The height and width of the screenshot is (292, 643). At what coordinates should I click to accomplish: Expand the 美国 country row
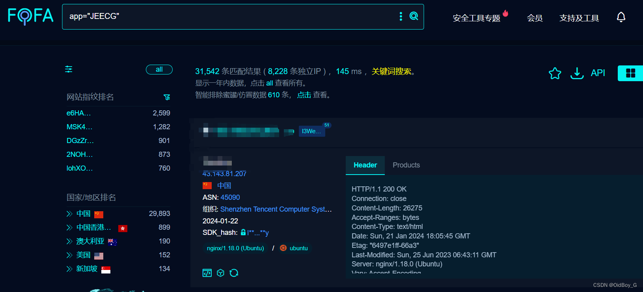[69, 255]
